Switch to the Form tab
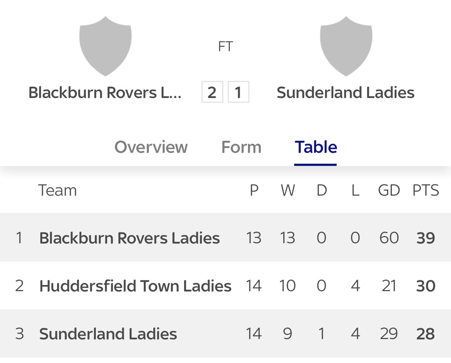 tap(241, 147)
